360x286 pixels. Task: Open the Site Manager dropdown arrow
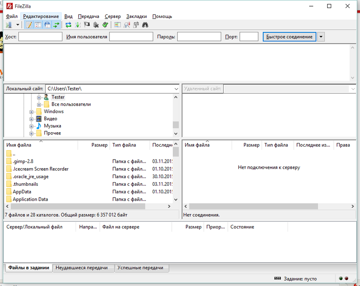(x=18, y=25)
